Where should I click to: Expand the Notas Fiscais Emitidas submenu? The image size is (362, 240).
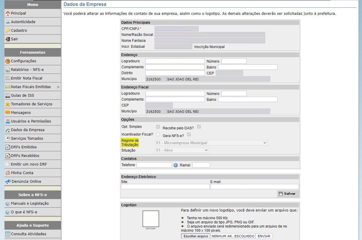click(x=58, y=87)
